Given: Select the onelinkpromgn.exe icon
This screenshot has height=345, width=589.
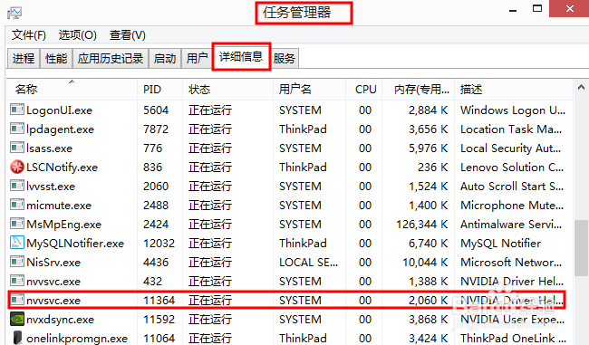Looking at the screenshot, I should point(17,338).
